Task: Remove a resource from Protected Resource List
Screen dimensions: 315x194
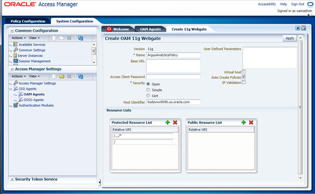Action: (x=175, y=122)
